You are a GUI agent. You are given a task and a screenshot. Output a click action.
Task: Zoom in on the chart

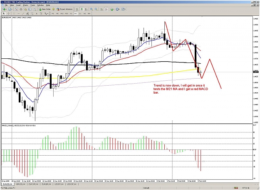[x=92, y=9]
